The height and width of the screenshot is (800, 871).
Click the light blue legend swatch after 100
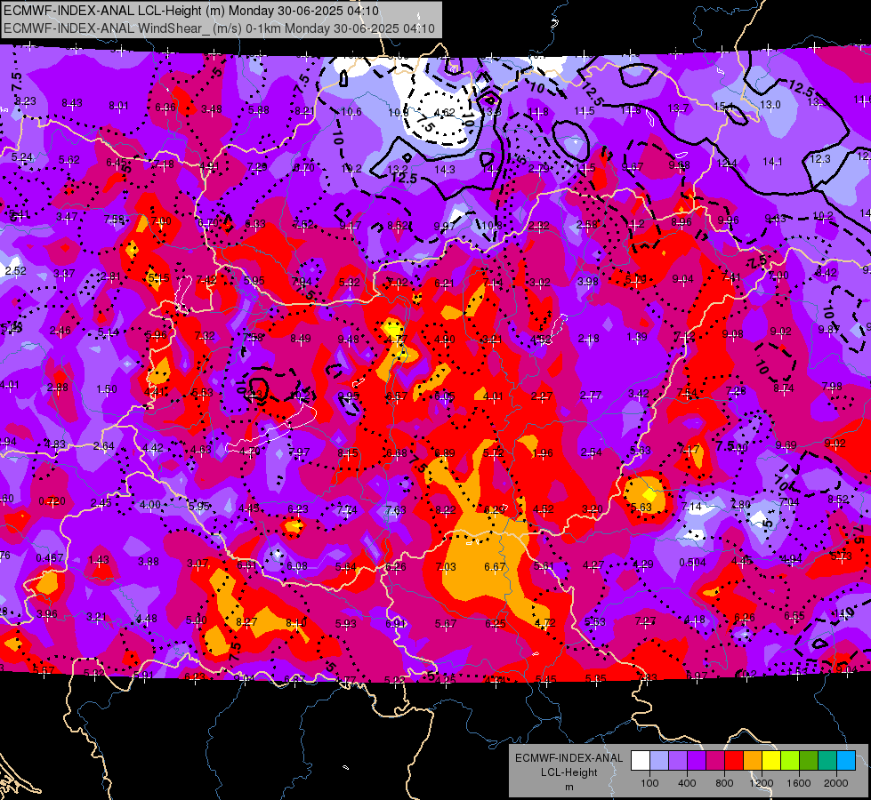659,761
